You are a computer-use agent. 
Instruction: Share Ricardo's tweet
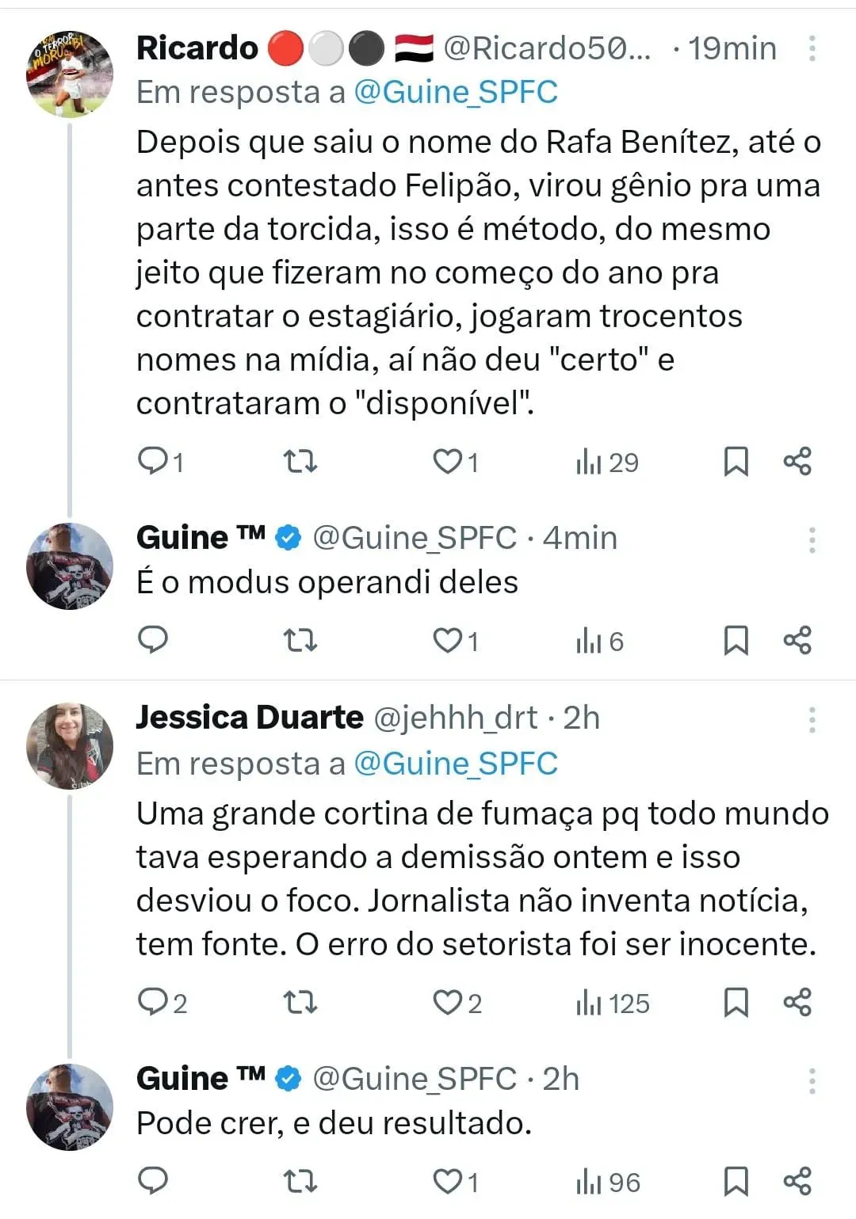[797, 461]
